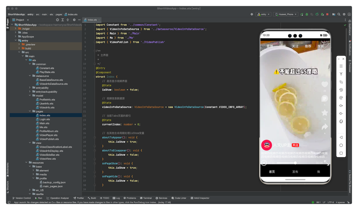Click the emulator shake device icon
Screen dimensions: 358x210
click(341, 121)
